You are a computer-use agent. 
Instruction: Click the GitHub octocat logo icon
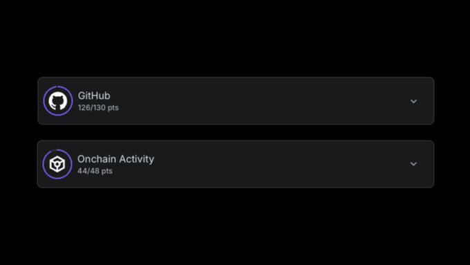tap(58, 101)
